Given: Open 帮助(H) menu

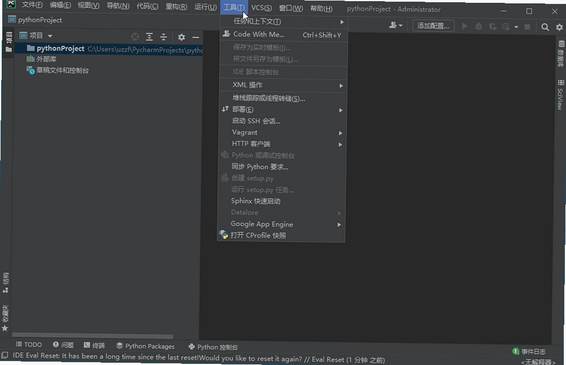Looking at the screenshot, I should [321, 8].
